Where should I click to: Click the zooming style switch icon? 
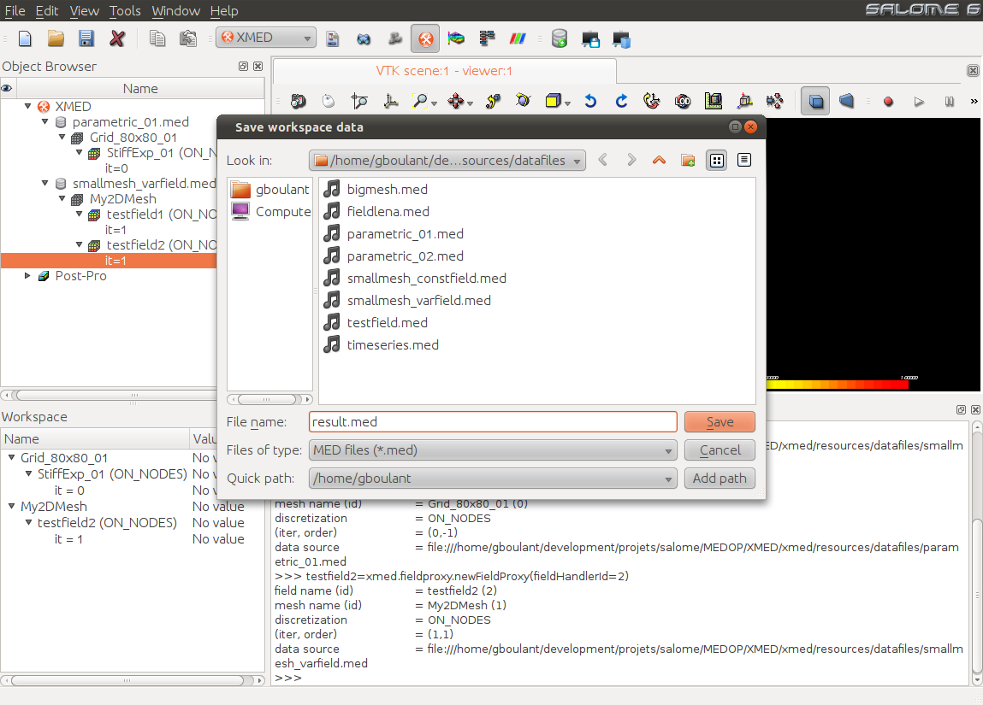coord(359,101)
